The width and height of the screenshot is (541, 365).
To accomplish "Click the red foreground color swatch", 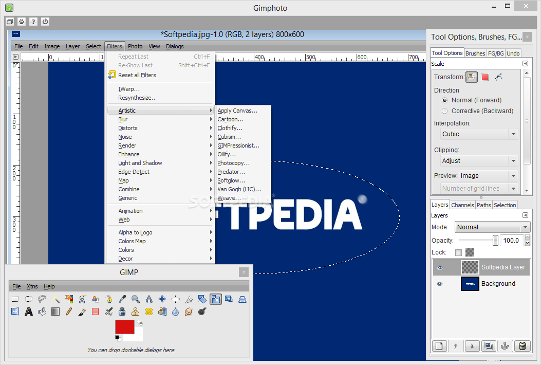I will pos(124,326).
